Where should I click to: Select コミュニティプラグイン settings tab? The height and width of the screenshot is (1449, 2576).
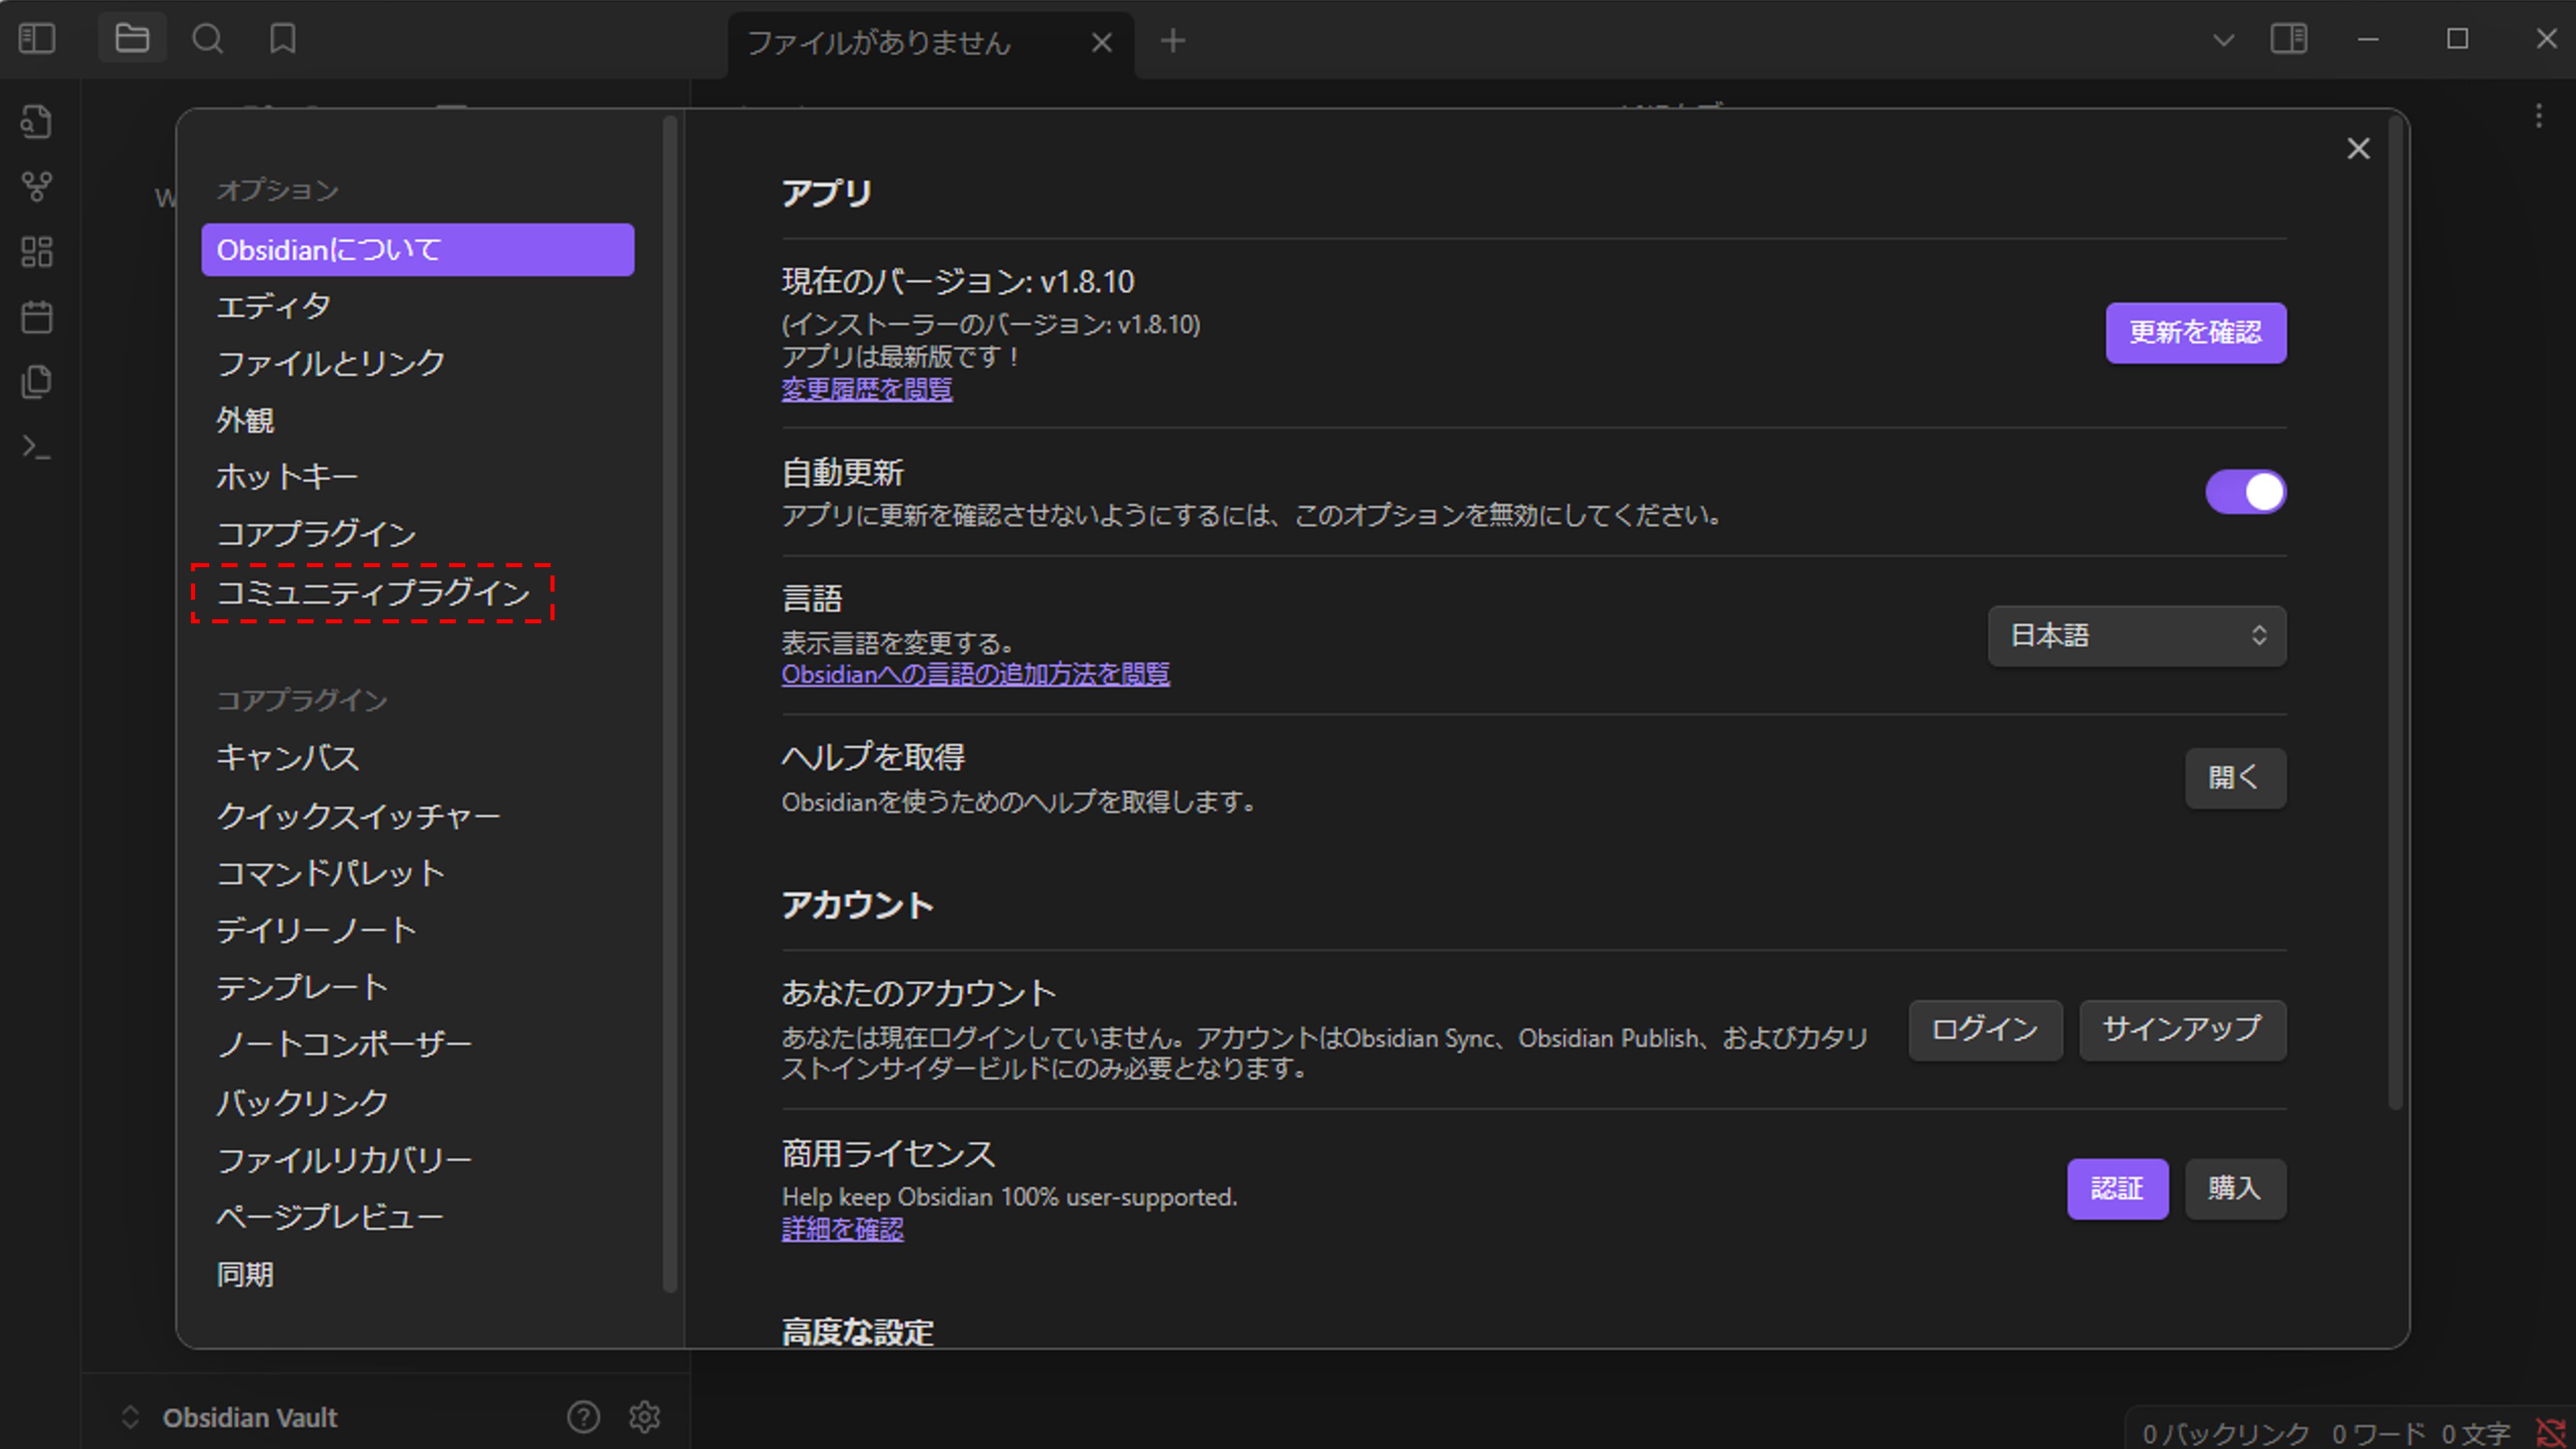[x=418, y=593]
